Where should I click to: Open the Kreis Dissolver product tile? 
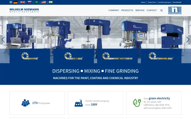click(30, 56)
